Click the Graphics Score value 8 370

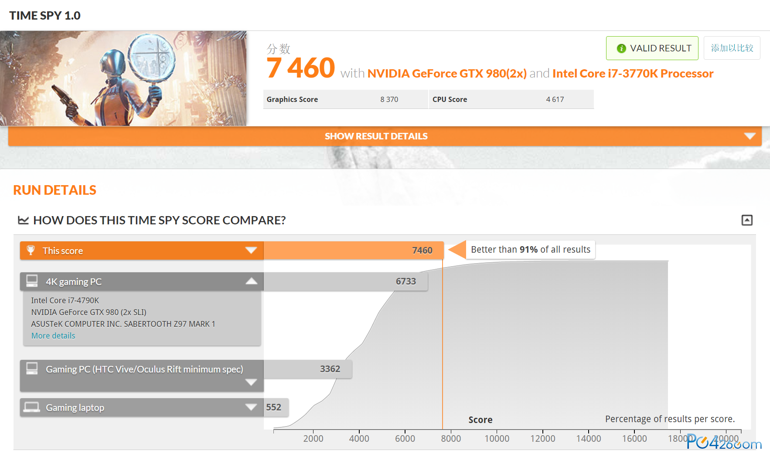point(389,99)
